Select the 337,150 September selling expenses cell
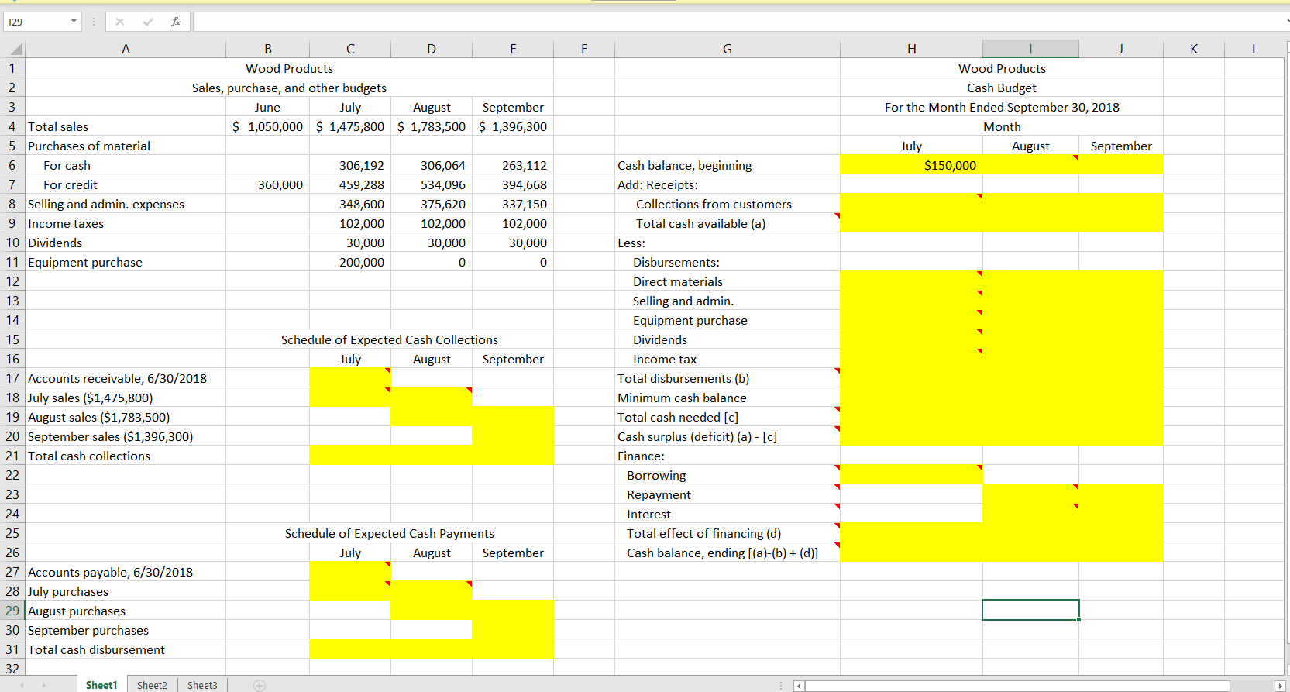Viewport: 1290px width, 692px height. click(x=513, y=204)
